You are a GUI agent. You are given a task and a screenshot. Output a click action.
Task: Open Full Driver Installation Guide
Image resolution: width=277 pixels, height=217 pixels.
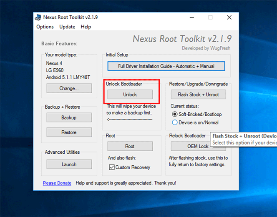tap(166, 66)
